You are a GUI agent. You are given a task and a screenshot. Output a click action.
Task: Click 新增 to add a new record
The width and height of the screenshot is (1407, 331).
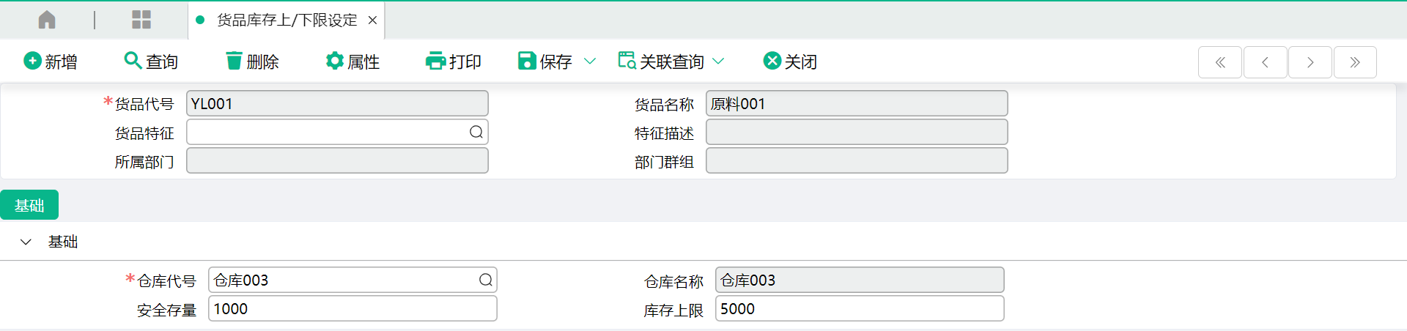(51, 62)
